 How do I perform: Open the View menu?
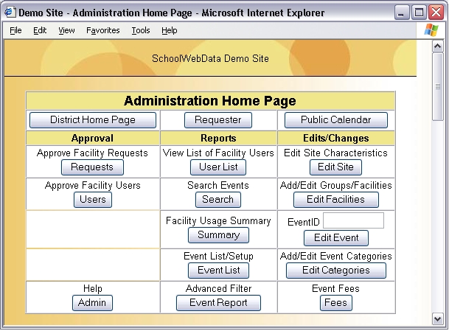point(66,30)
